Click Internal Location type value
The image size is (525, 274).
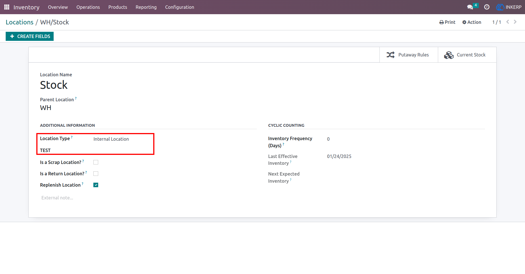click(x=111, y=139)
